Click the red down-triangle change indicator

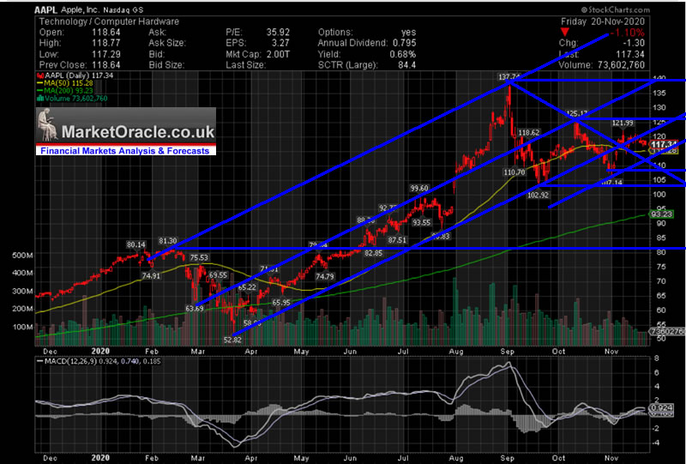565,32
